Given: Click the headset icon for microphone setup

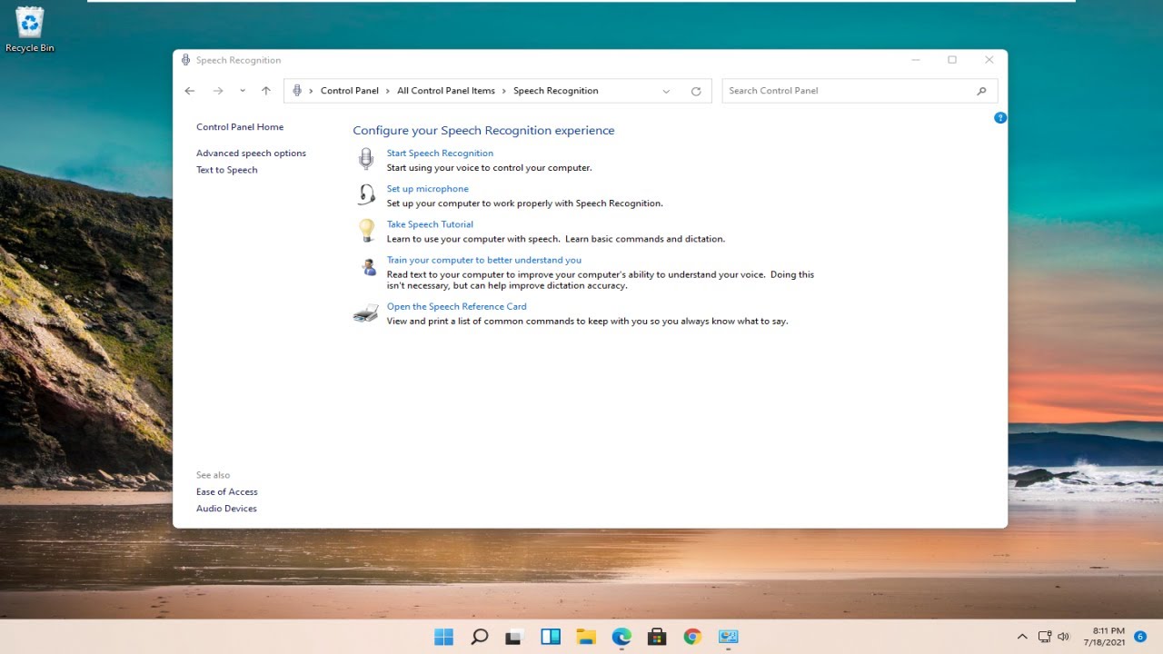Looking at the screenshot, I should [x=366, y=195].
